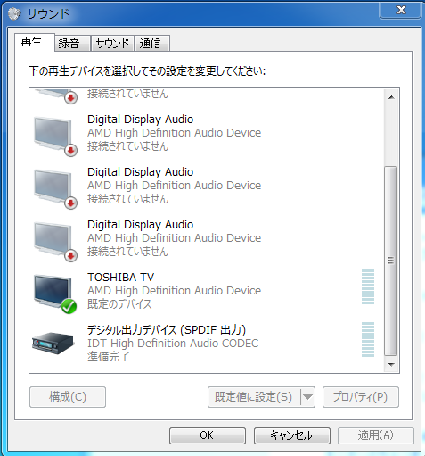Click the プロパティ(P) button
Viewport: 425px width, 456px height.
(x=361, y=397)
